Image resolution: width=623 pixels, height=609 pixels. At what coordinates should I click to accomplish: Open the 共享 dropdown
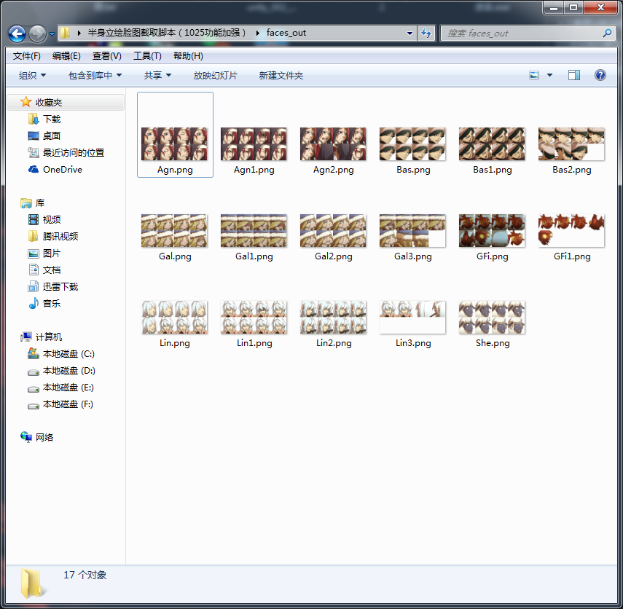[x=157, y=76]
